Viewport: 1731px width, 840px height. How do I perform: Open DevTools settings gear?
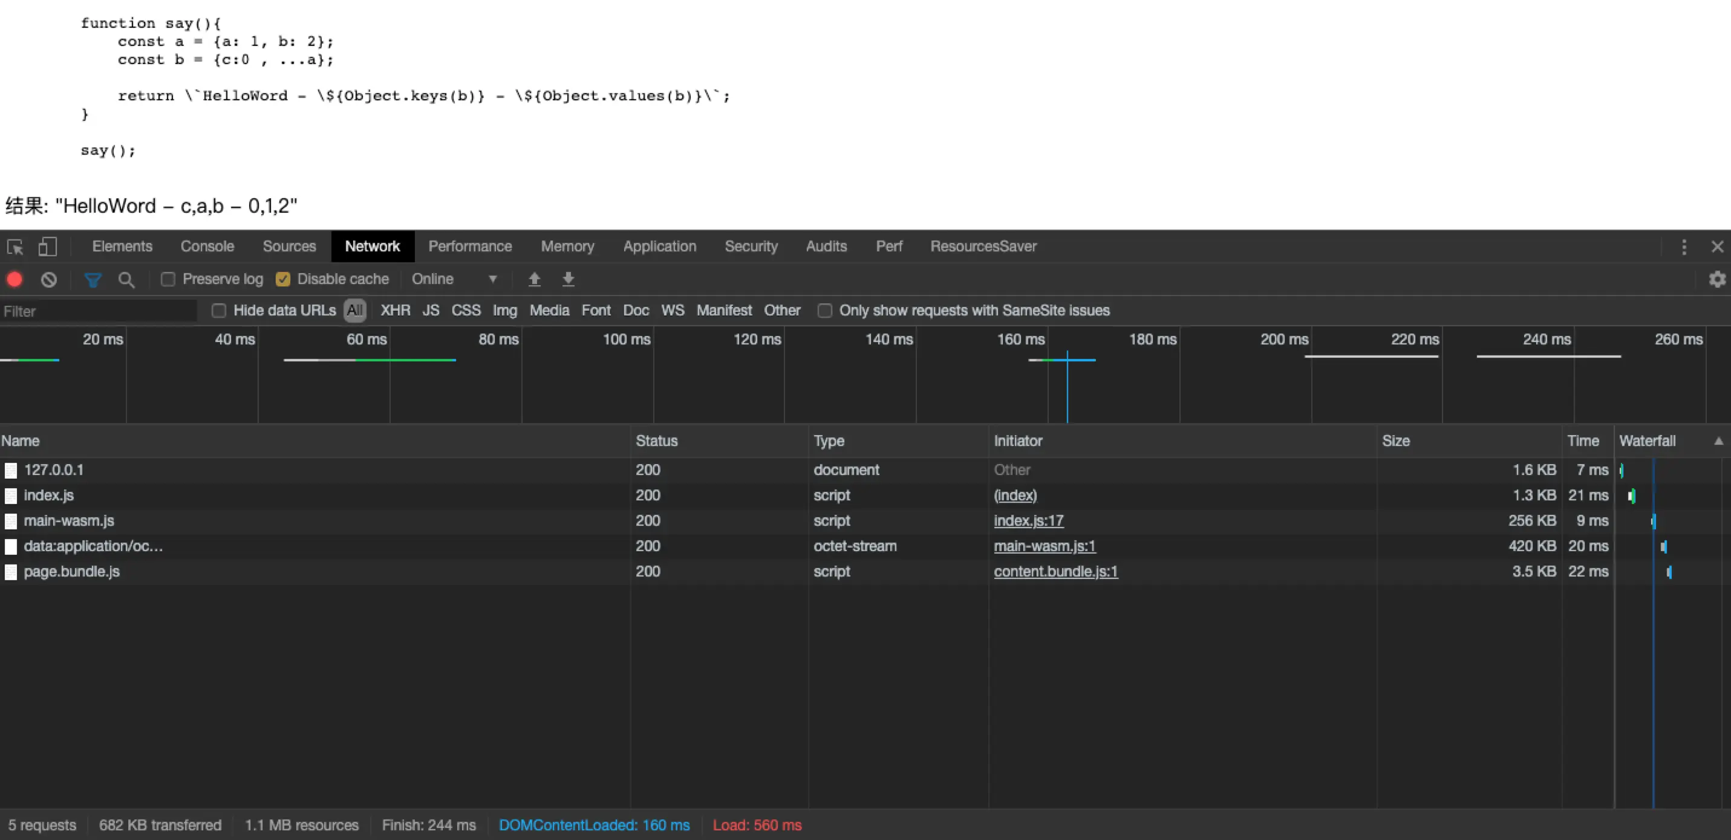point(1718,279)
